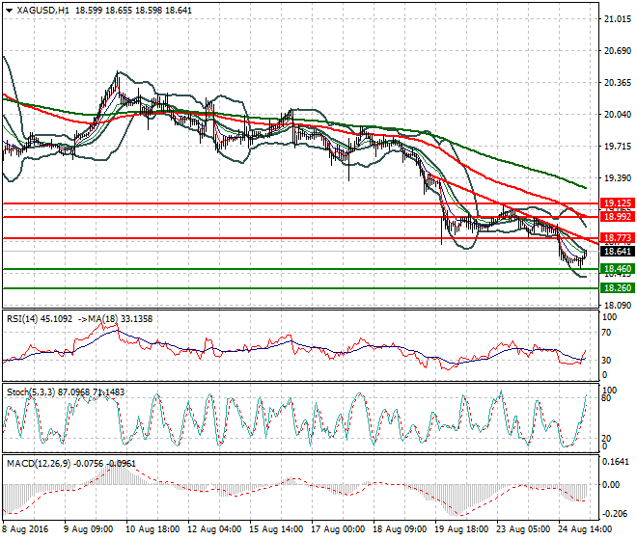Click the 23 Aug 05:00 time axis label

[x=523, y=529]
